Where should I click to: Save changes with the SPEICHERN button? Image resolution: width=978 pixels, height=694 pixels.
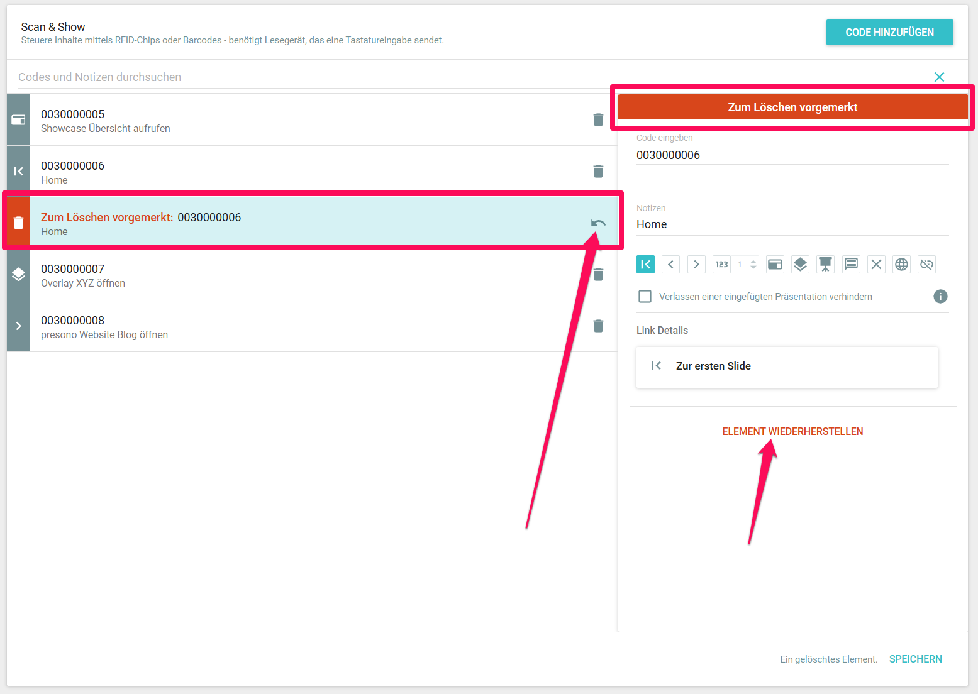pyautogui.click(x=915, y=659)
